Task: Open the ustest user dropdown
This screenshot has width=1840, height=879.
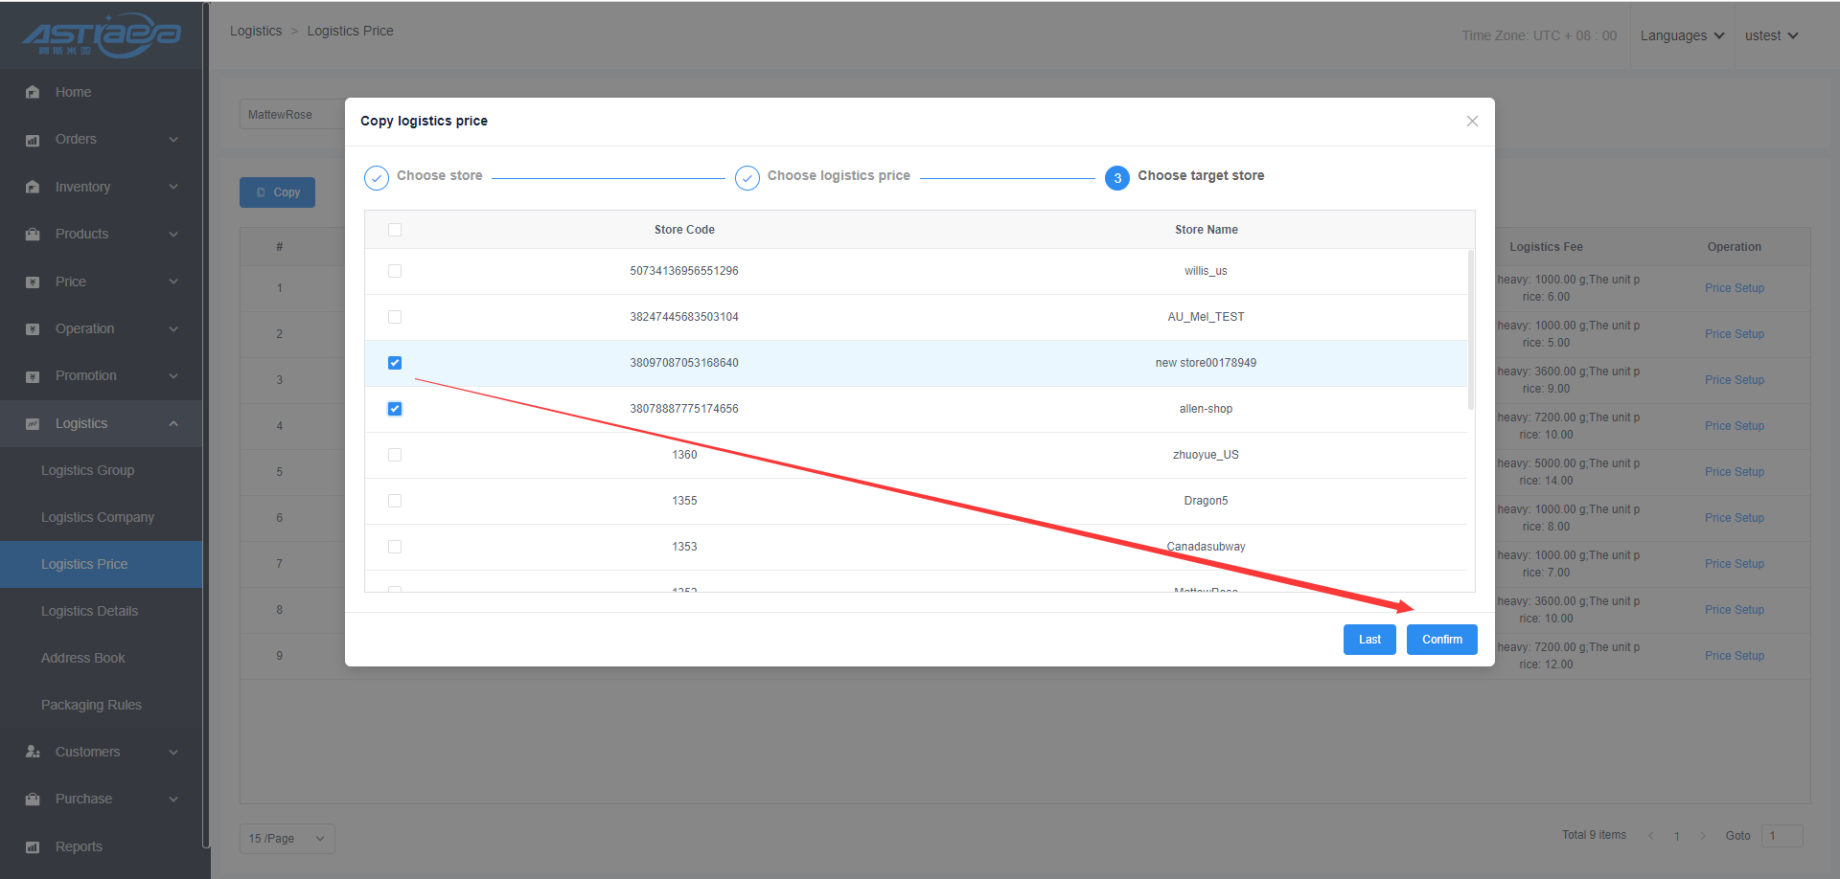Action: pyautogui.click(x=1771, y=35)
